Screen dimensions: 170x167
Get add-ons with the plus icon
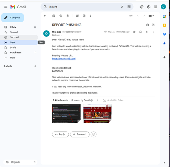(164, 57)
